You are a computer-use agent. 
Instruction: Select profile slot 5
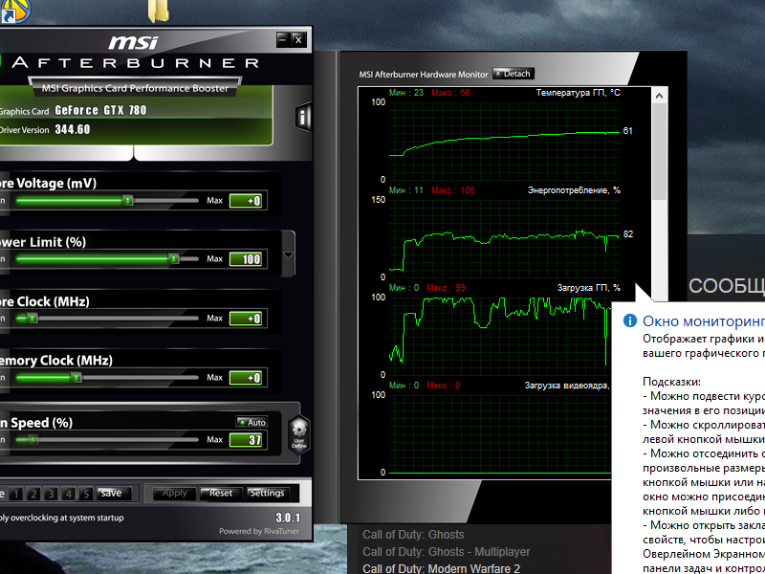tap(86, 494)
